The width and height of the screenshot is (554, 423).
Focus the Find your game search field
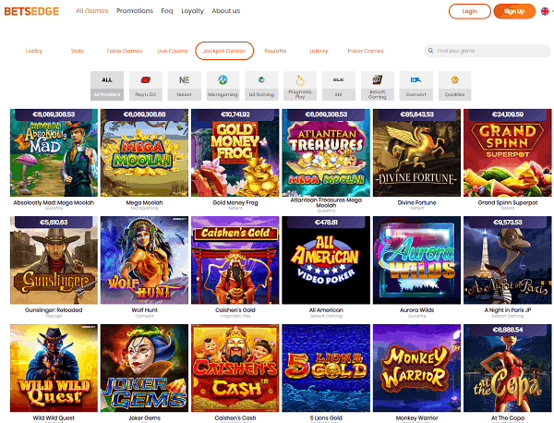click(x=488, y=51)
